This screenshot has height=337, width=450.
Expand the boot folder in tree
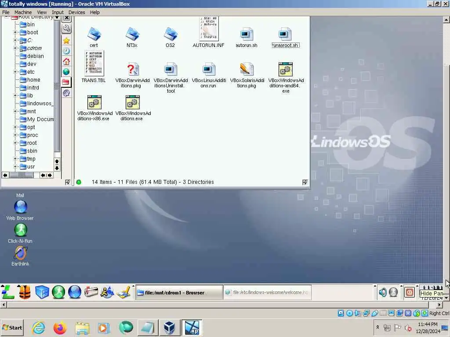(x=15, y=32)
